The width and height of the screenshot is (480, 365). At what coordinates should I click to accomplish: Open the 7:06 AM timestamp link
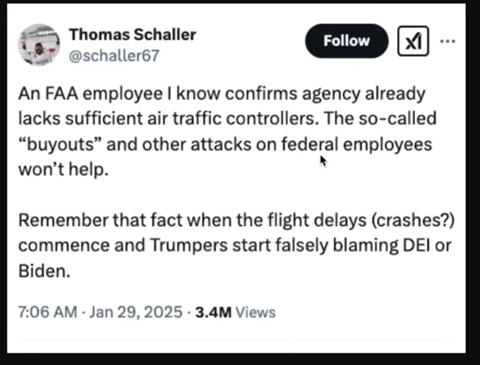pos(48,312)
